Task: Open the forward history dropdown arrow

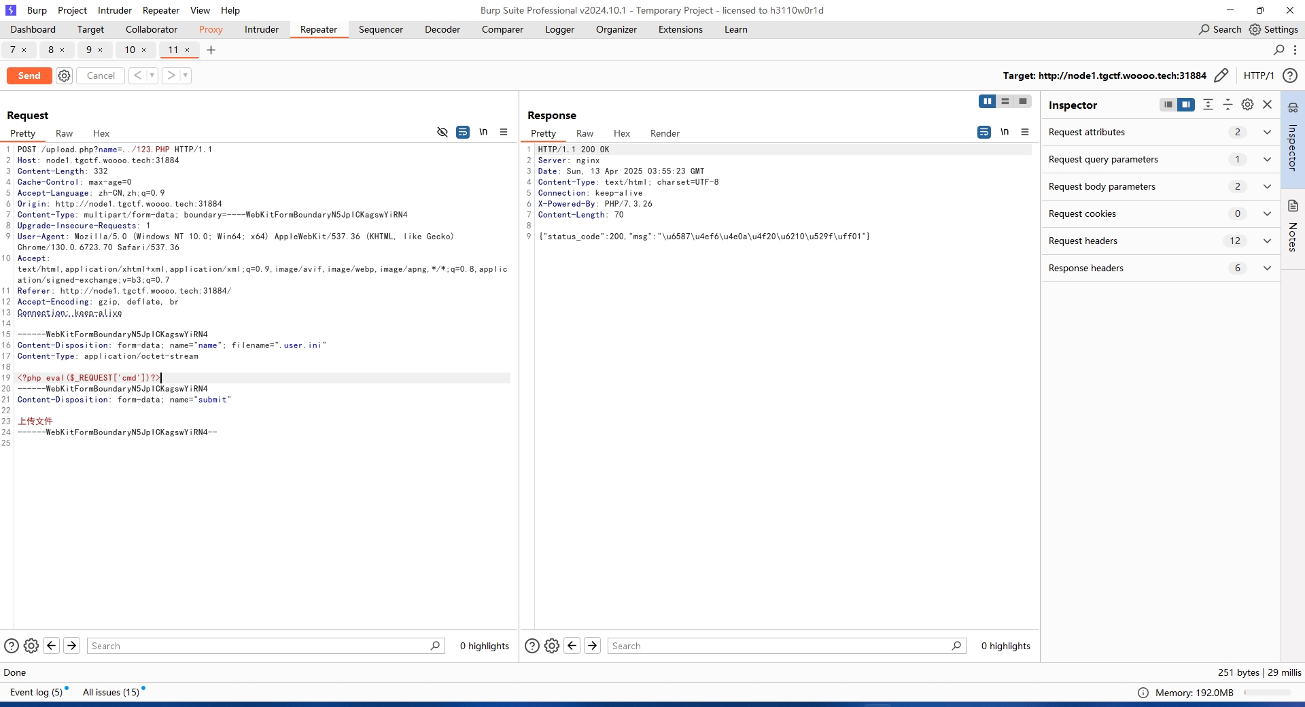Action: point(186,75)
